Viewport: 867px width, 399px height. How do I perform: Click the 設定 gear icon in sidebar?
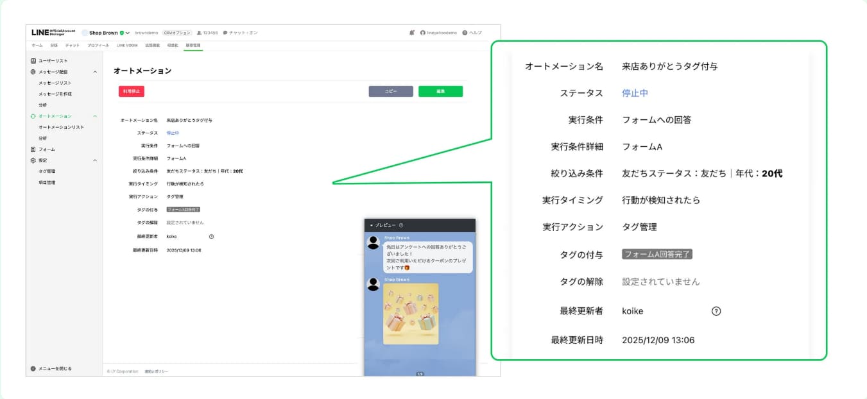(33, 160)
